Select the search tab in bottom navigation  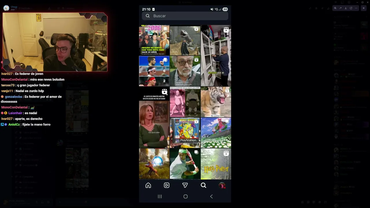(203, 185)
